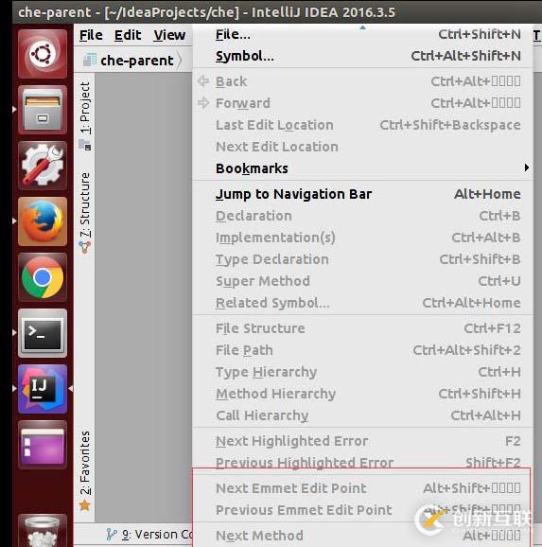The image size is (542, 547).
Task: Select Call Hierarchy menu entry
Action: [x=362, y=415]
